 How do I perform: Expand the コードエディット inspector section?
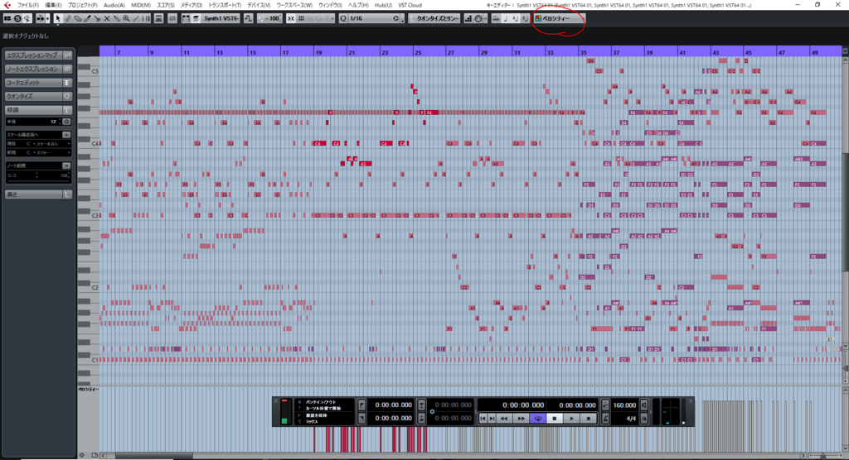38,83
